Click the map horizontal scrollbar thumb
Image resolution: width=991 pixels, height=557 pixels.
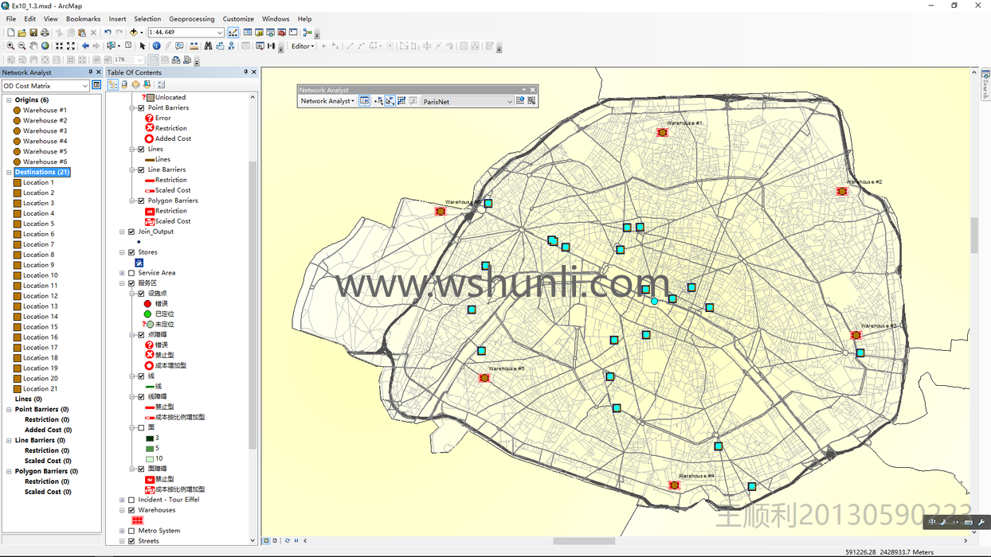tap(584, 541)
